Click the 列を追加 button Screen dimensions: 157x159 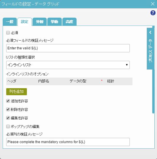pos(17,92)
